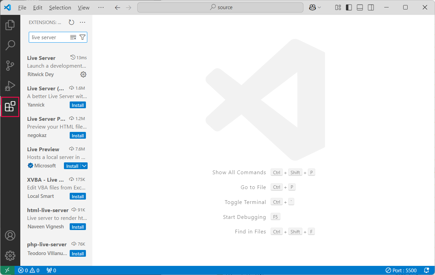Toggle the secondary side bar
The image size is (435, 275).
371,7
